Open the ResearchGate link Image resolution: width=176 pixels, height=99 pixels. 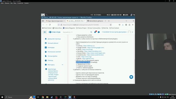coord(96,53)
